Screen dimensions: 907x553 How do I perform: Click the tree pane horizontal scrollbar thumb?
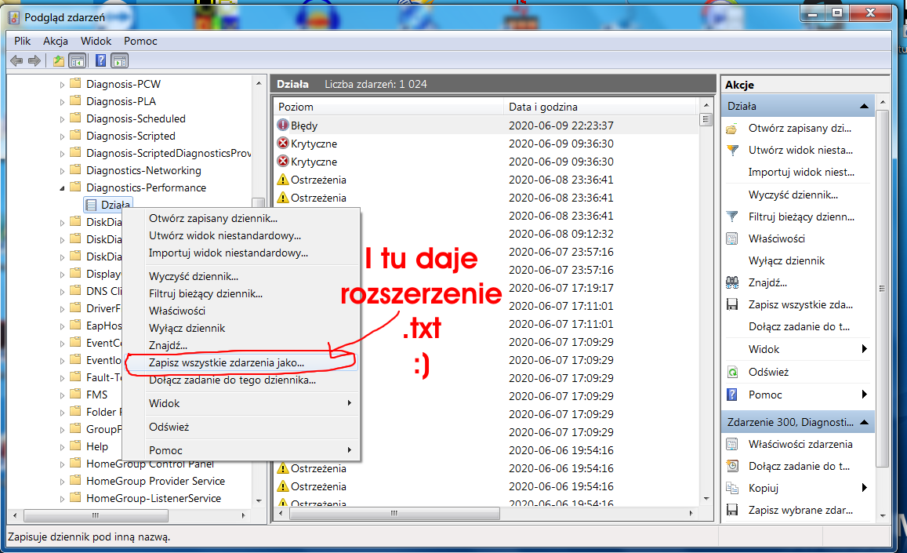pyautogui.click(x=96, y=515)
